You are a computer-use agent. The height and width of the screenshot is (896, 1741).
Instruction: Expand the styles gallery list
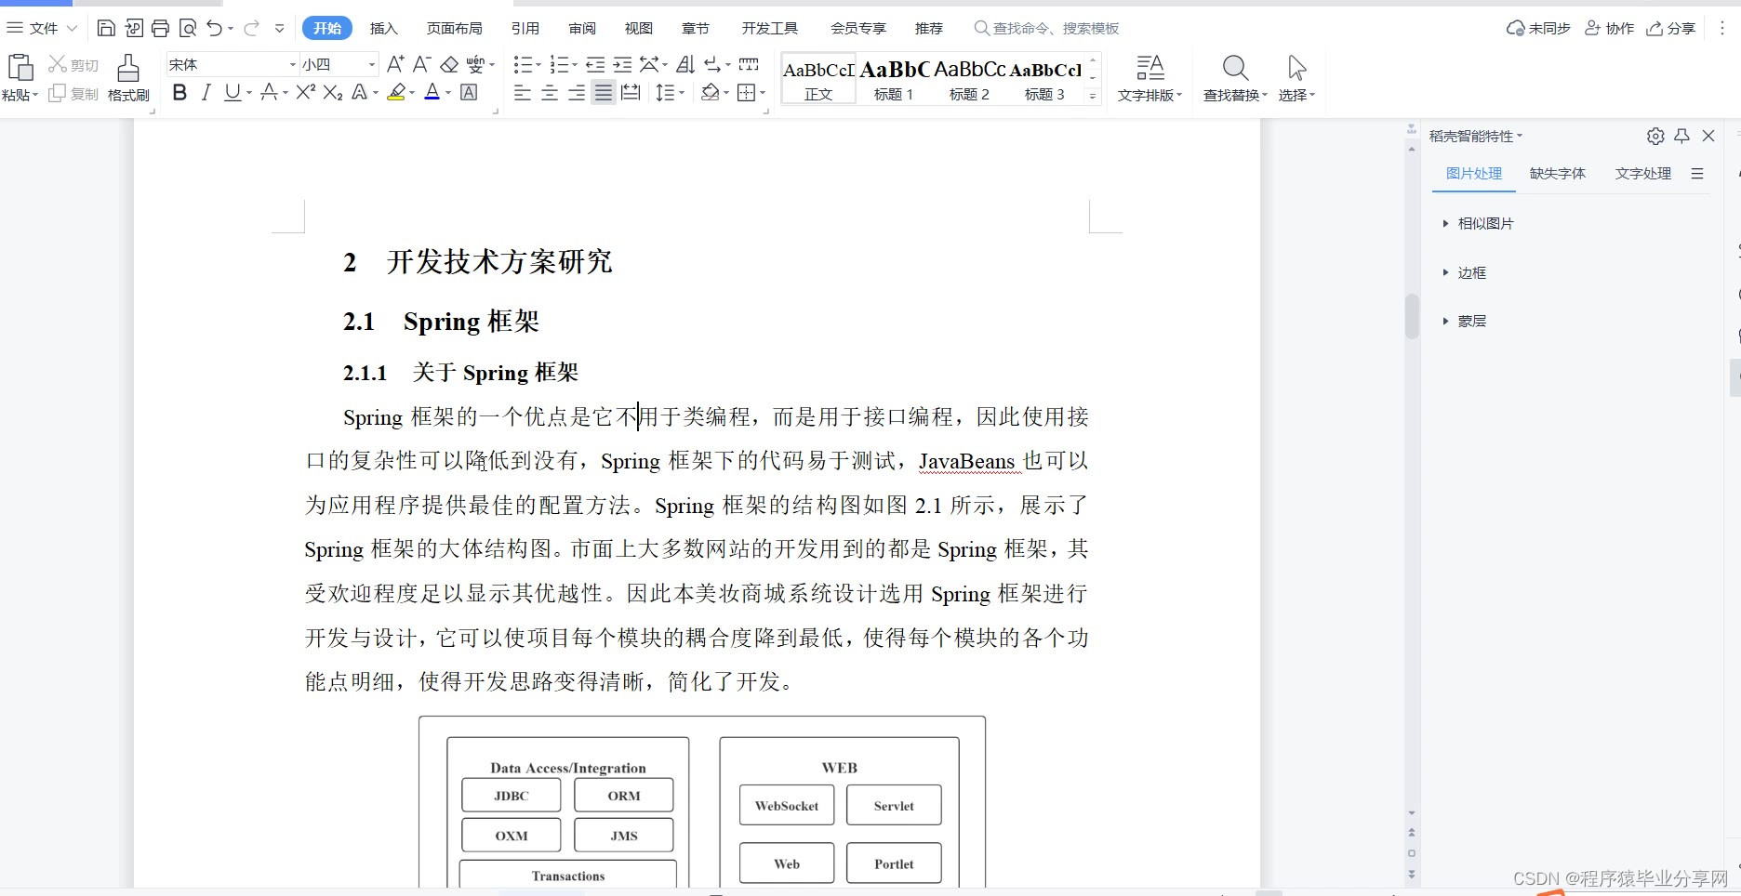pyautogui.click(x=1094, y=95)
